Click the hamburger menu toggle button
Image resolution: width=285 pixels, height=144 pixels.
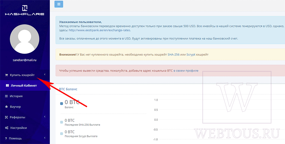59,4
